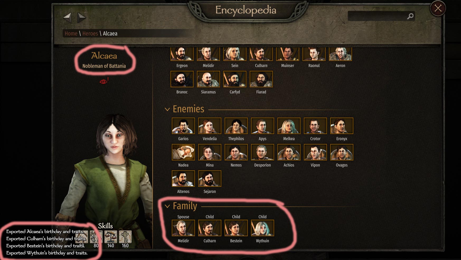The height and width of the screenshot is (260, 461).
Task: Collapse the Enemies section
Action: (x=167, y=109)
